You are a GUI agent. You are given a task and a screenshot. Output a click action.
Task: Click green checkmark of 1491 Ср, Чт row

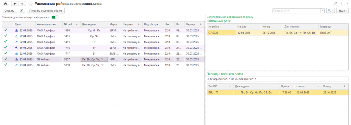(5, 36)
